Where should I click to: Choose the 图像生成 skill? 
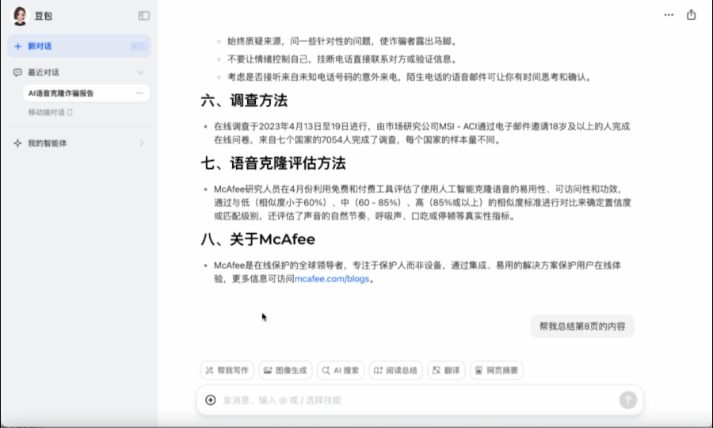tap(285, 370)
